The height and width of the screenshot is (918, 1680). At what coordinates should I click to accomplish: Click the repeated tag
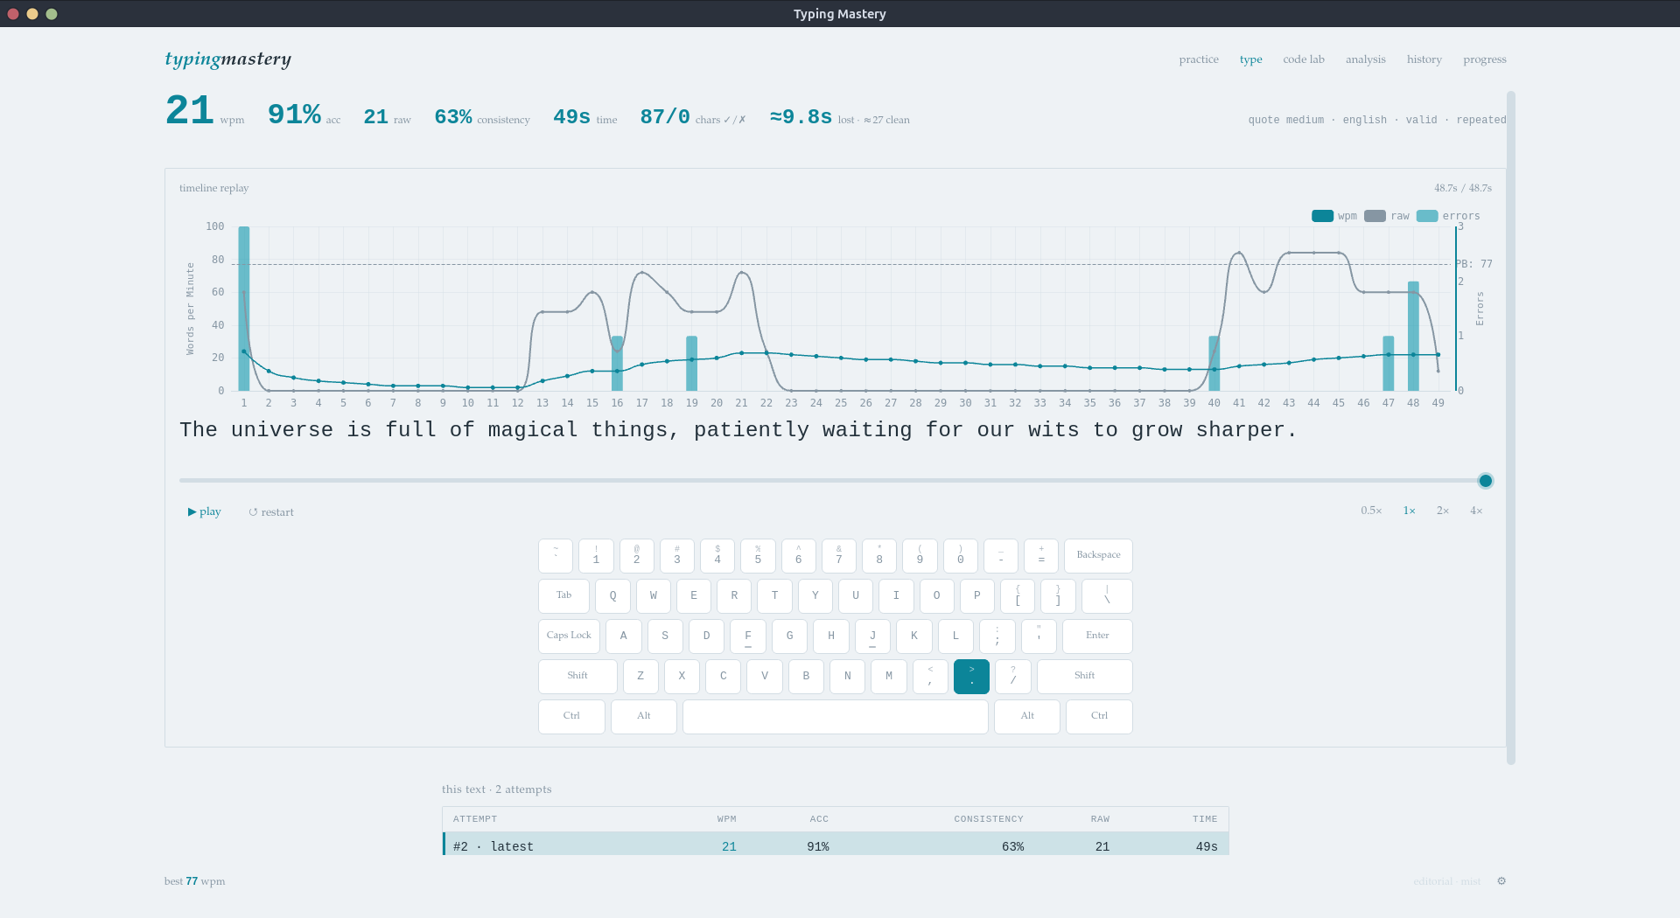[1481, 120]
